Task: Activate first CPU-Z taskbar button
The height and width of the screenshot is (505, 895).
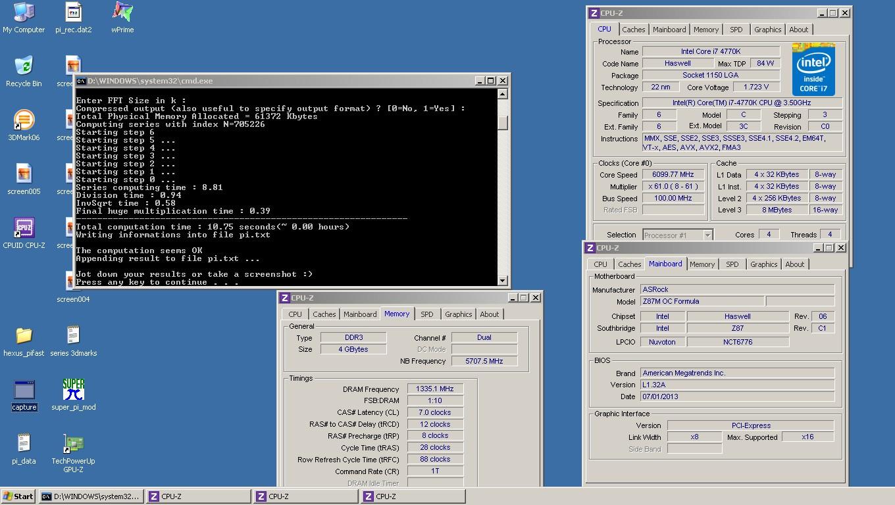Action: tap(198, 496)
